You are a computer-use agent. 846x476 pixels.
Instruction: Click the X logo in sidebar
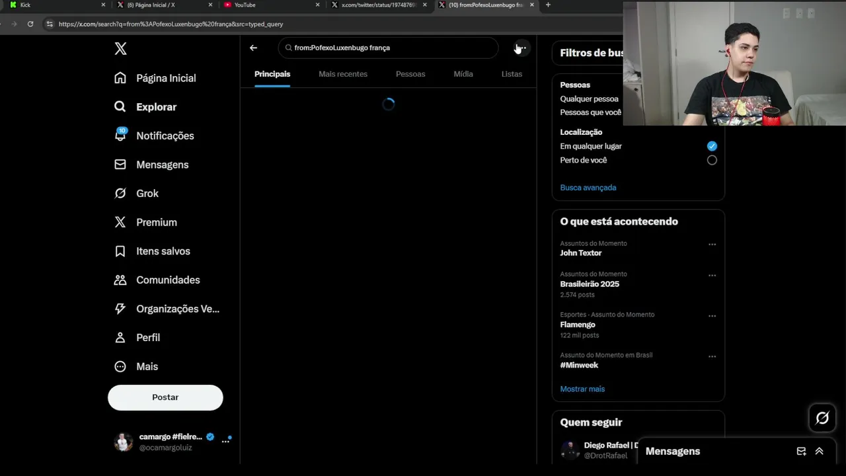tap(120, 48)
